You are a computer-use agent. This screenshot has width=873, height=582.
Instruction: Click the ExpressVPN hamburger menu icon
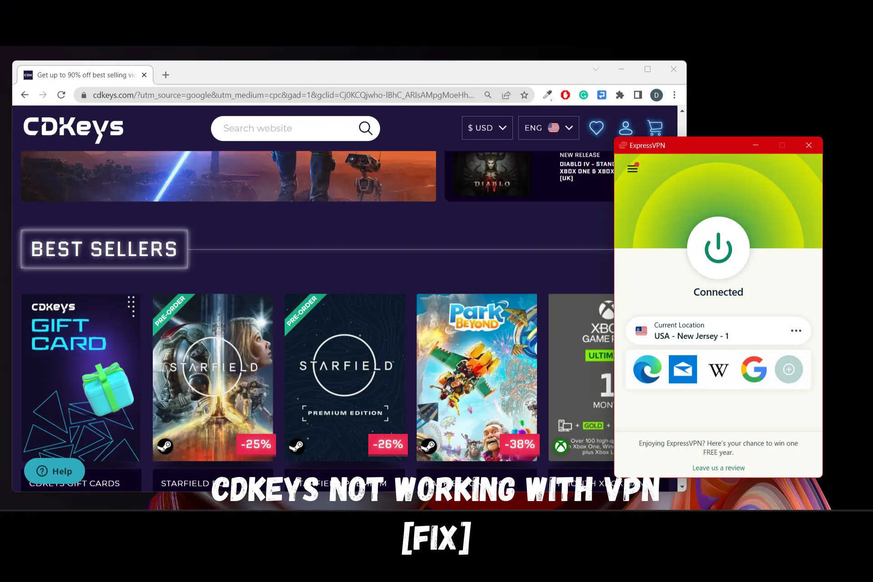tap(632, 169)
